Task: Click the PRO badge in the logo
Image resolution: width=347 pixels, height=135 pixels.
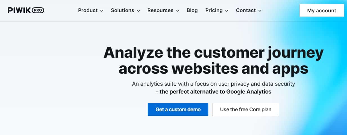Action: point(38,10)
